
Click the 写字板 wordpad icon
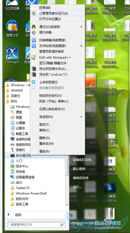(x=12, y=172)
